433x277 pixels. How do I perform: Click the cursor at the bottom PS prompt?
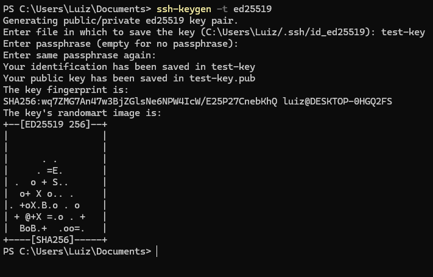point(157,251)
